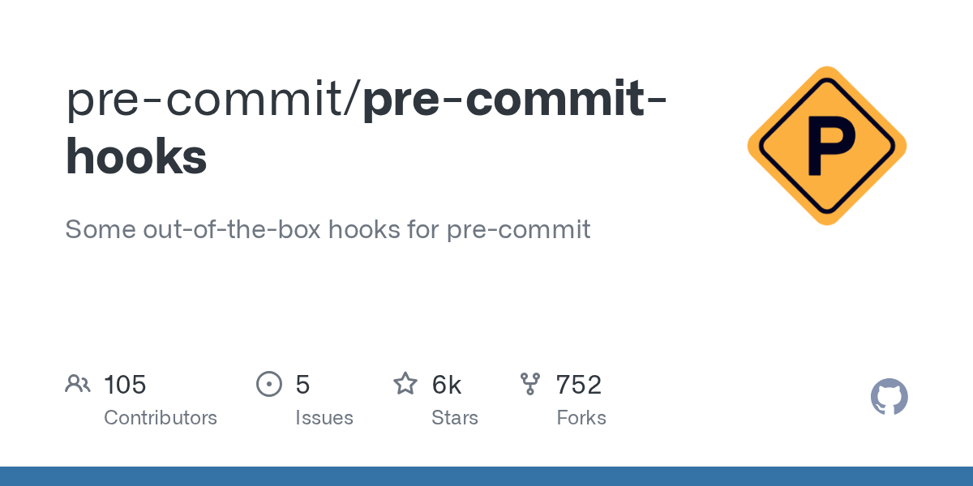
Task: Click the forks branch icon
Action: click(x=530, y=384)
